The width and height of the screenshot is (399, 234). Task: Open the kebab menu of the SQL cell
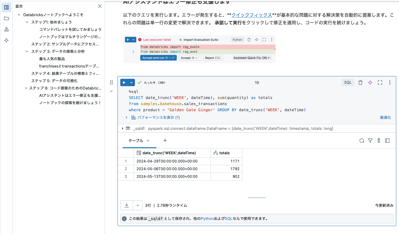390,82
